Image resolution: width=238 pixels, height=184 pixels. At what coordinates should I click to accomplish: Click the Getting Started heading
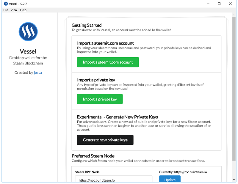click(x=87, y=25)
